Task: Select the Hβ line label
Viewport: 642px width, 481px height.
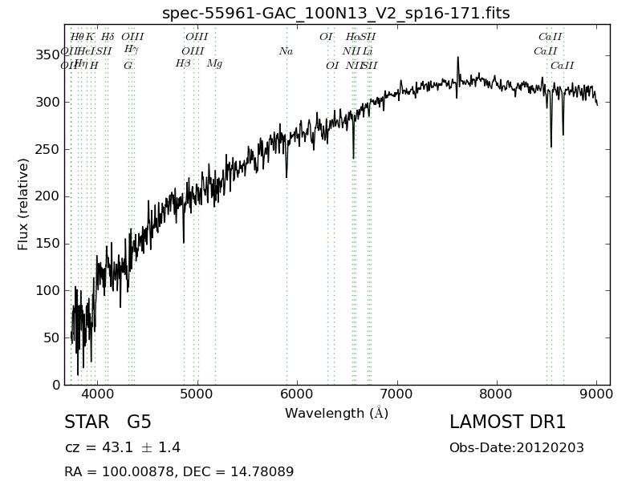Action: [x=183, y=64]
